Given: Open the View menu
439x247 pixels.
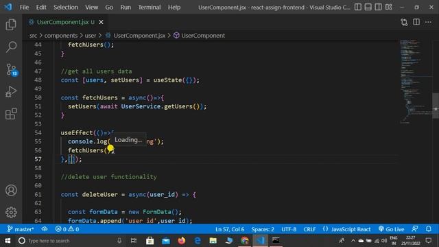Looking at the screenshot, I should (91, 8).
